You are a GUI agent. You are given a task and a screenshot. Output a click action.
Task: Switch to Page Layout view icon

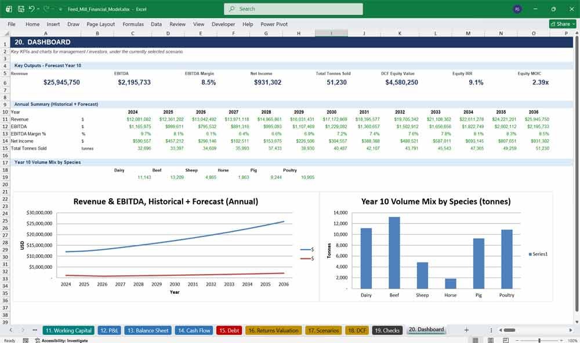coord(491,341)
